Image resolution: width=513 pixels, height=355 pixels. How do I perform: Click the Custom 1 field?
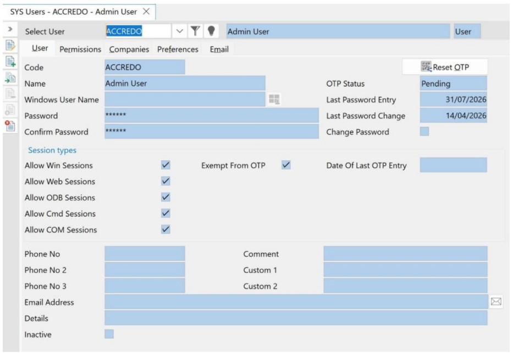(405, 270)
